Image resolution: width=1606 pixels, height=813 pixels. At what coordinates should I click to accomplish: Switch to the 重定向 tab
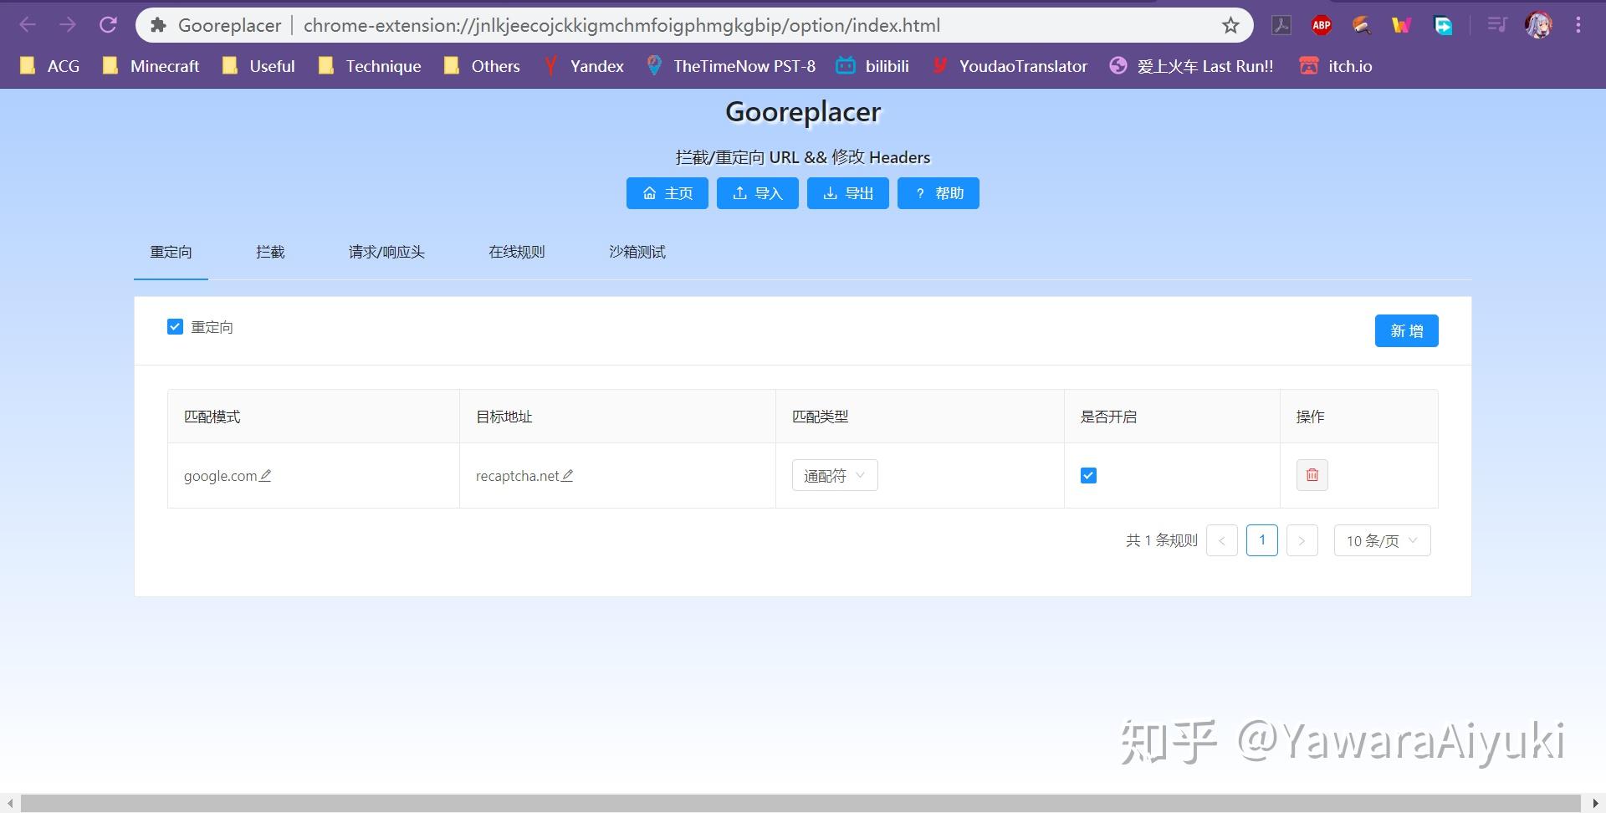171,252
